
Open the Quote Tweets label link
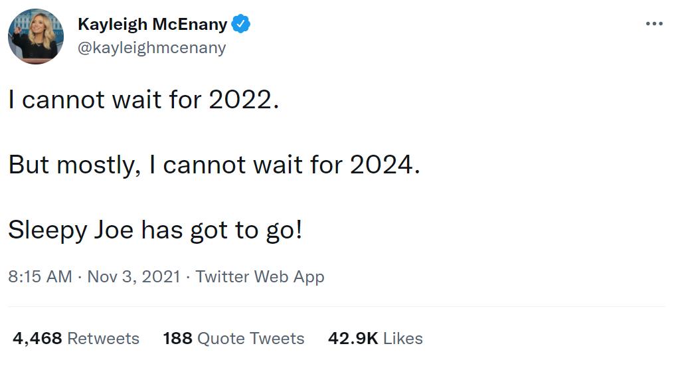click(251, 338)
